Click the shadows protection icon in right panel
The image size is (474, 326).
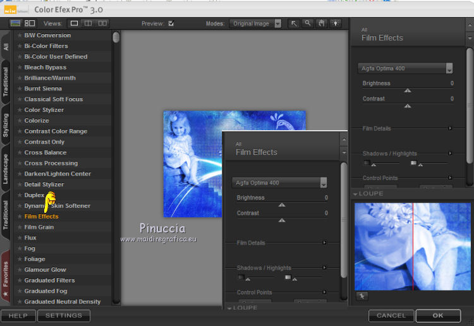[x=367, y=163]
